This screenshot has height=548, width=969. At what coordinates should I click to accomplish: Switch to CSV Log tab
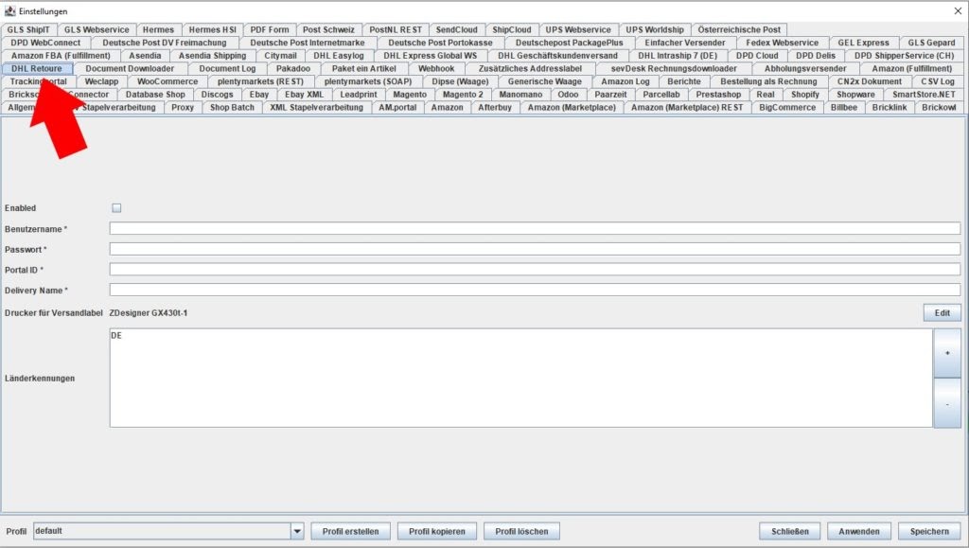(938, 81)
